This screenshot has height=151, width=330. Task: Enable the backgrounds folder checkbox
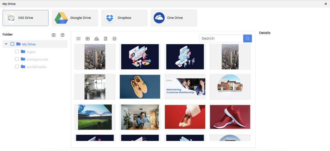17,59
